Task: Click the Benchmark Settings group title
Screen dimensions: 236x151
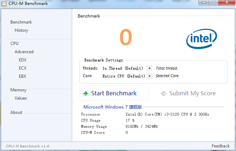Action: (x=103, y=60)
